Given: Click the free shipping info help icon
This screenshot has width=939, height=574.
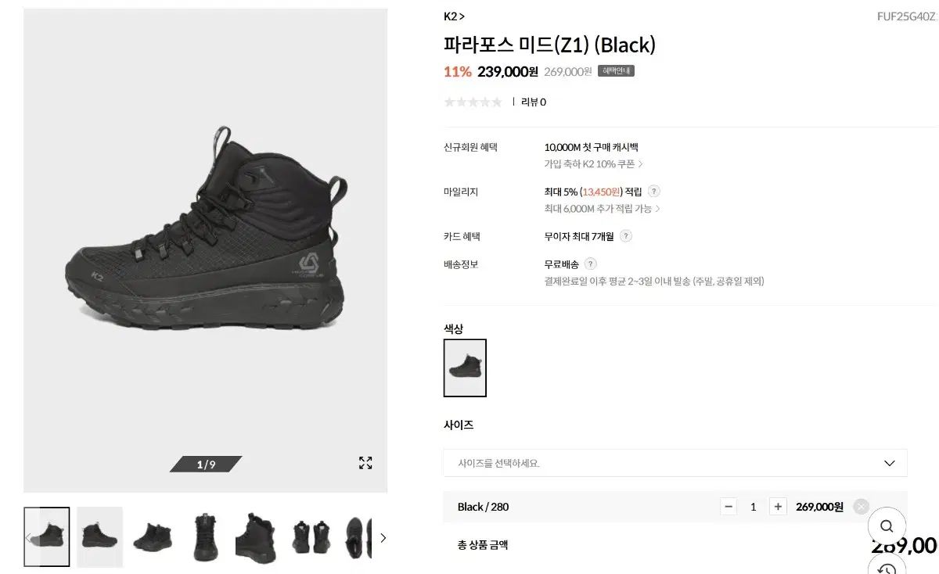Looking at the screenshot, I should click(x=591, y=264).
